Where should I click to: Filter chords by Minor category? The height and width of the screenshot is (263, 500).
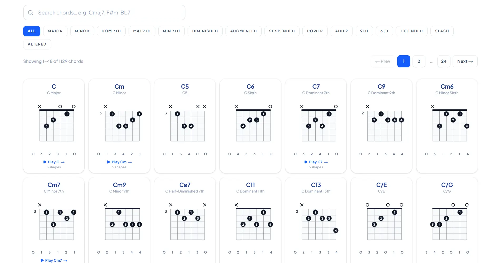tap(82, 31)
